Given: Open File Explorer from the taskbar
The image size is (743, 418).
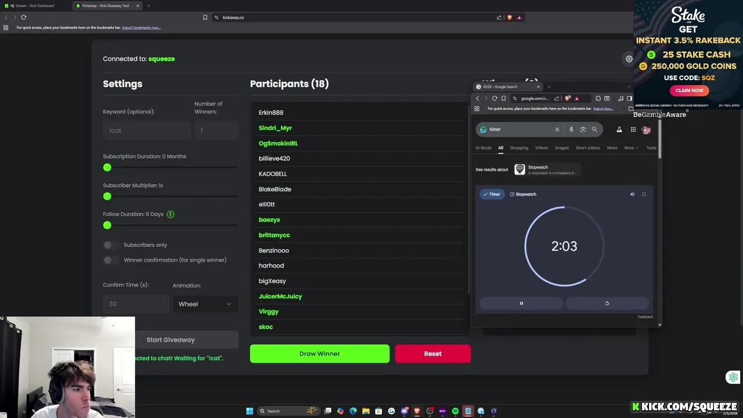Looking at the screenshot, I should [366, 411].
